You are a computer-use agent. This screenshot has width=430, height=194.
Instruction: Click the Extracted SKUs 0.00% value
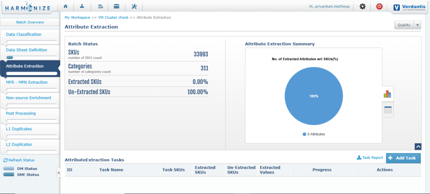[200, 82]
